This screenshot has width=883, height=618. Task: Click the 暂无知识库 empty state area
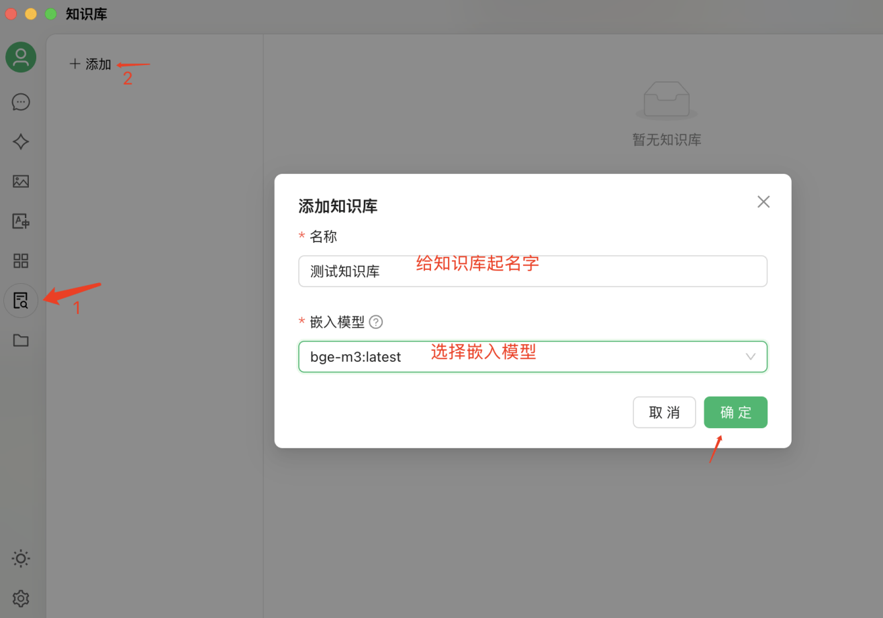666,140
